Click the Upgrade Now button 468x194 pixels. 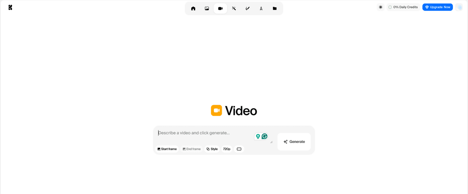coord(438,7)
